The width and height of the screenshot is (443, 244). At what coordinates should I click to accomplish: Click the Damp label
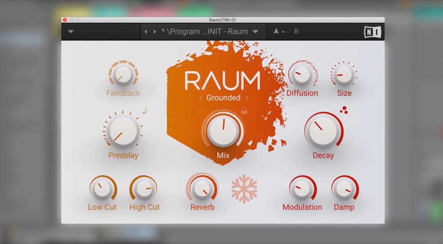click(344, 207)
